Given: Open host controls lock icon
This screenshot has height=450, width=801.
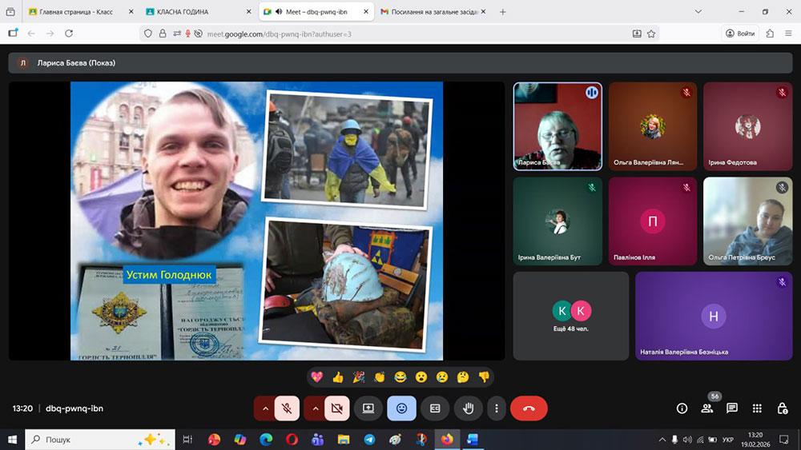Looking at the screenshot, I should click(782, 408).
